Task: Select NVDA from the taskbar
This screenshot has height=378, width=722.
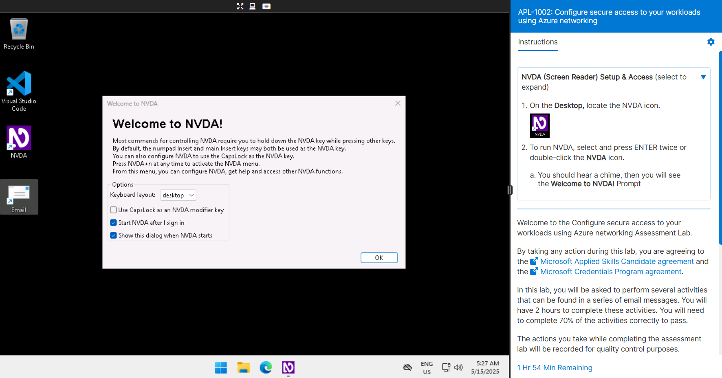Action: [288, 367]
